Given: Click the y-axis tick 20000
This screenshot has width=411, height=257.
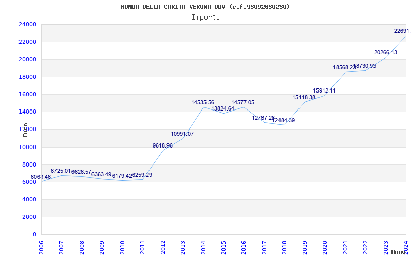Looking at the screenshot, I should click(27, 60).
